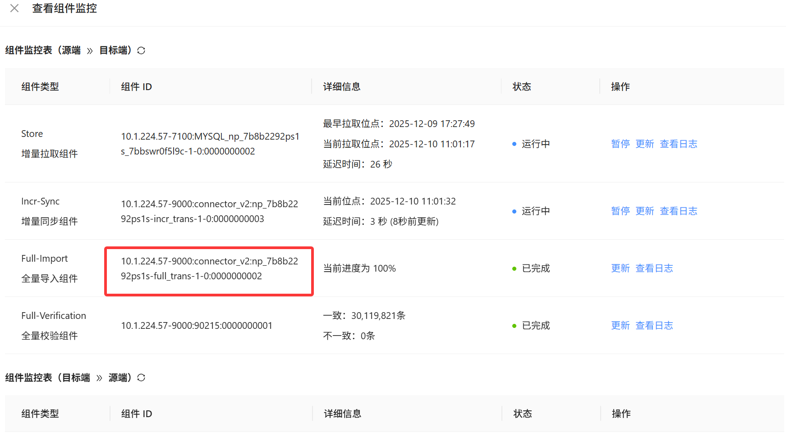Select the highlighted Full-Import component ID
786x441 pixels.
(x=209, y=268)
